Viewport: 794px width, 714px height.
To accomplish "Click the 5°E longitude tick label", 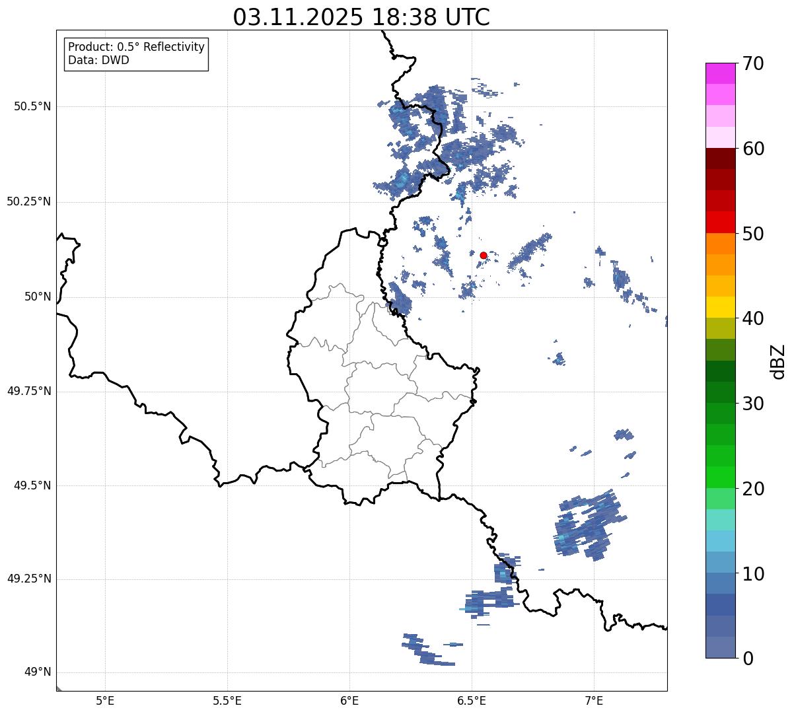I will click(105, 700).
